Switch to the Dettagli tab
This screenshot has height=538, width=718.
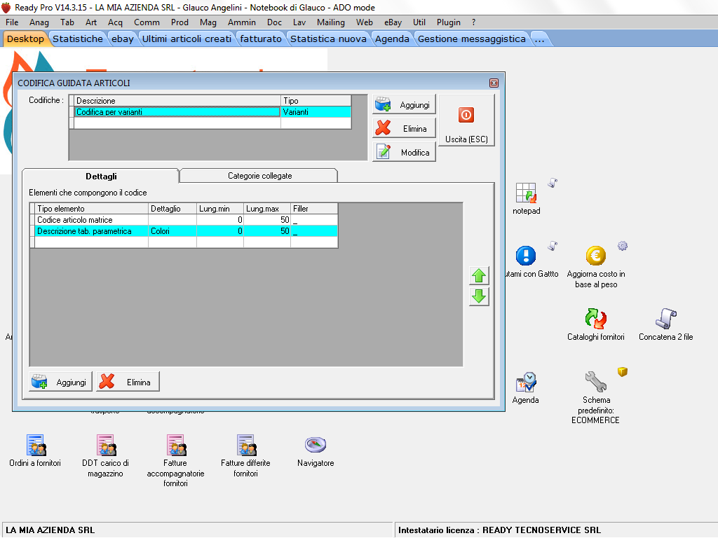[x=101, y=176]
